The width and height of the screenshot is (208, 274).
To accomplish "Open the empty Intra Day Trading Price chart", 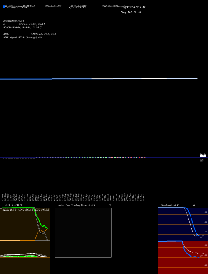I will pos(83,232).
